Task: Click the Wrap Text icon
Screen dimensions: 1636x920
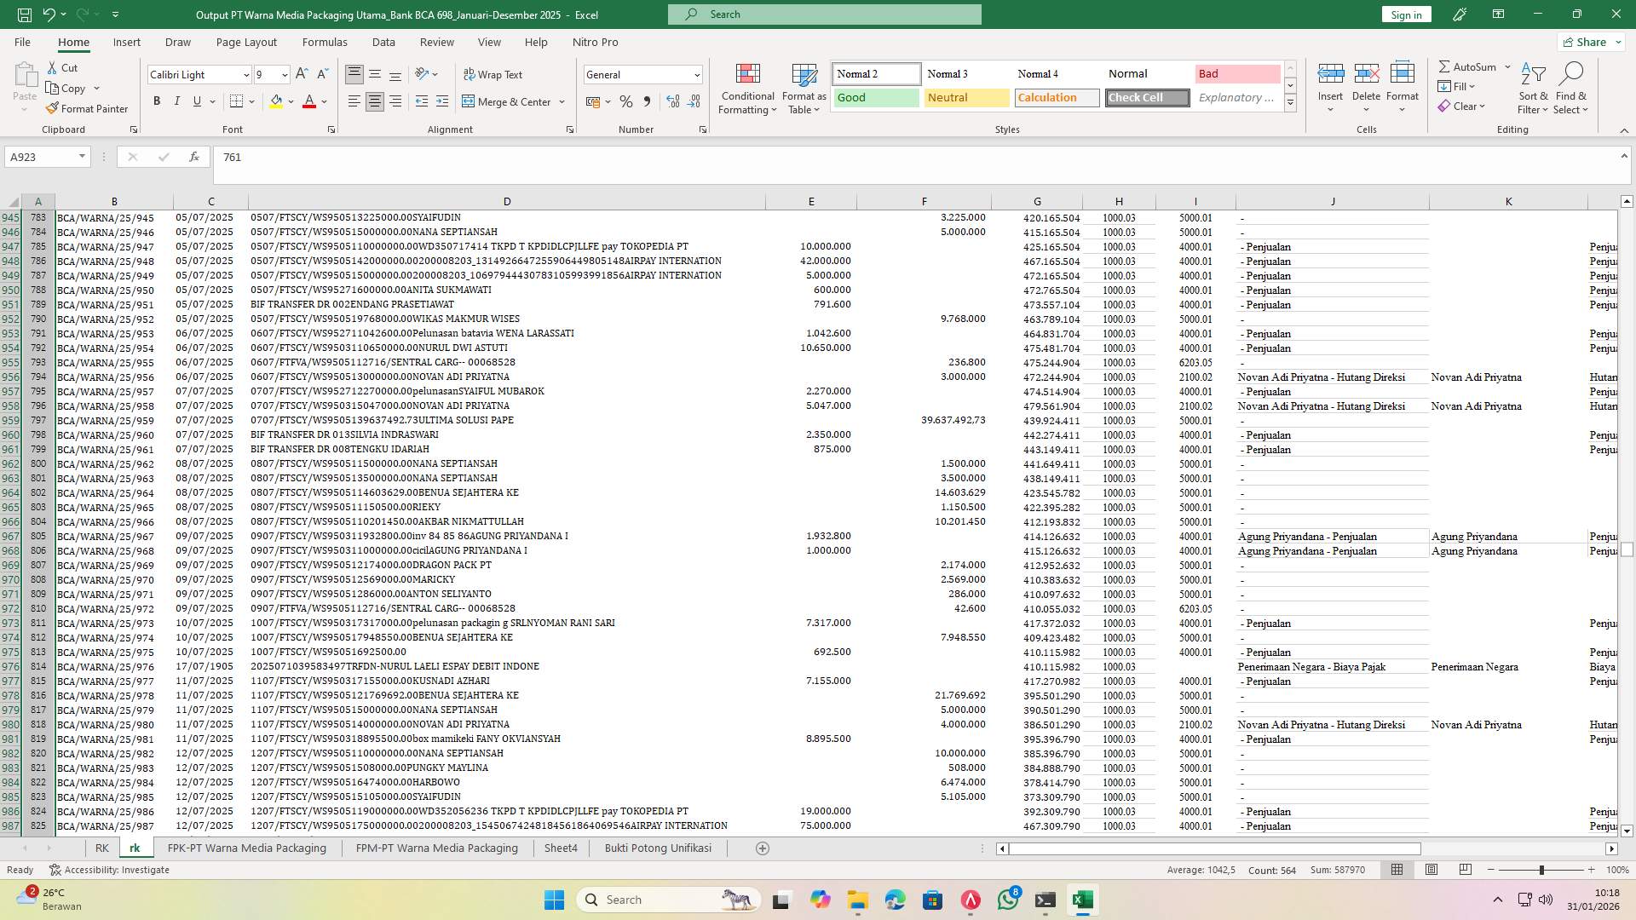Action: click(x=493, y=74)
